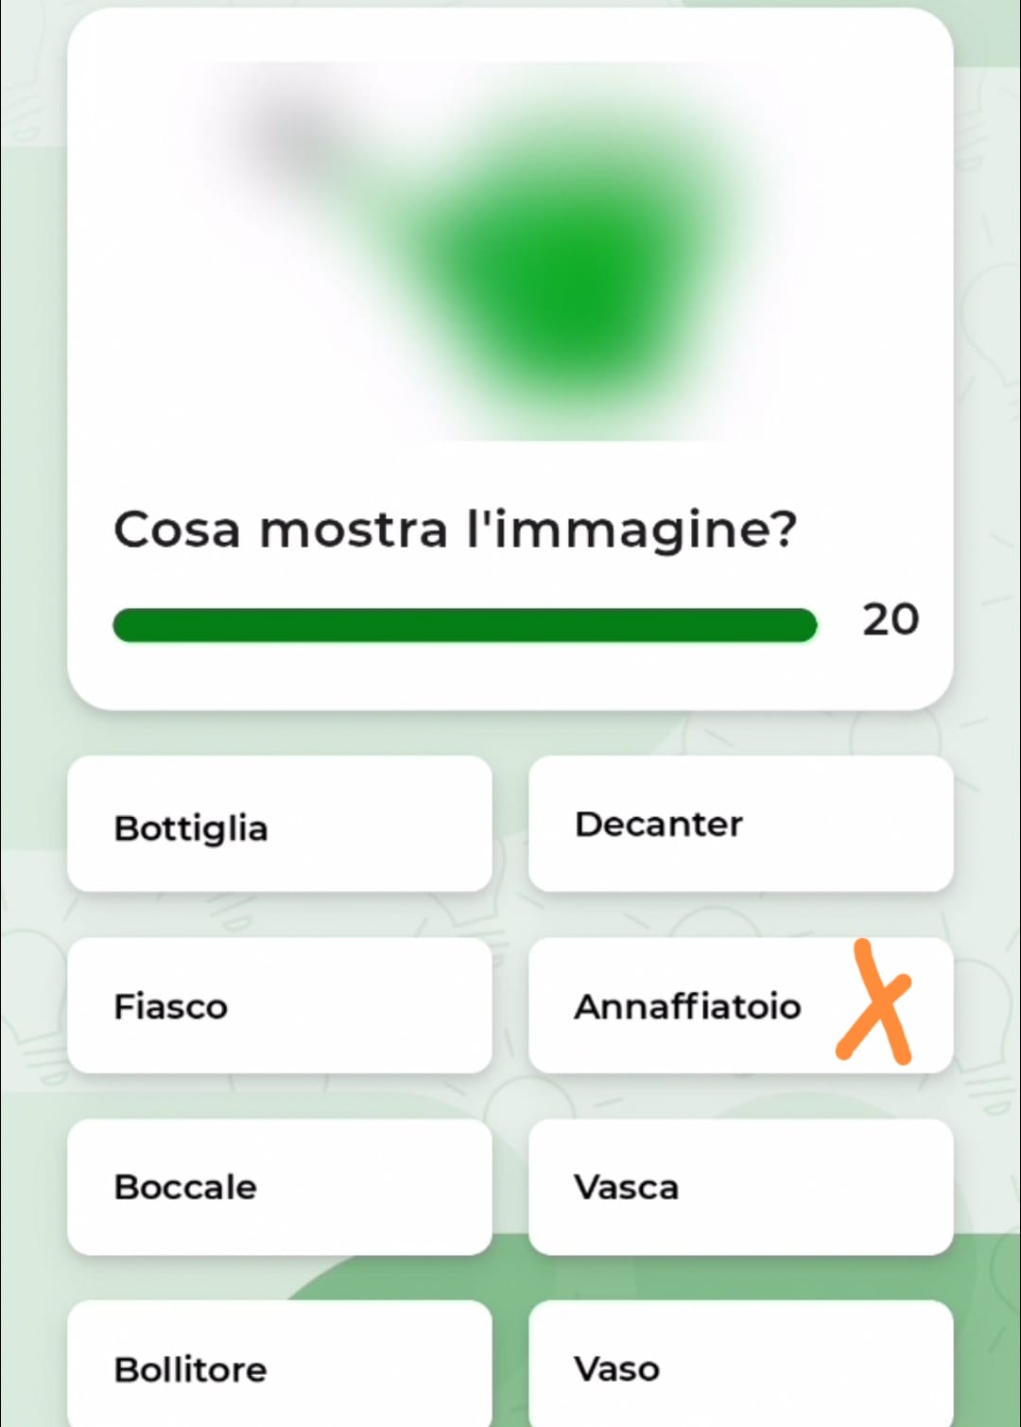This screenshot has width=1021, height=1427.
Task: Select "Decanter" as the answer
Action: 740,825
